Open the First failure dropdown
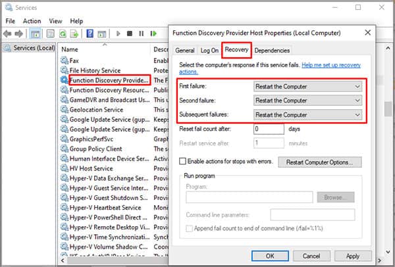395x267 pixels. pyautogui.click(x=307, y=87)
